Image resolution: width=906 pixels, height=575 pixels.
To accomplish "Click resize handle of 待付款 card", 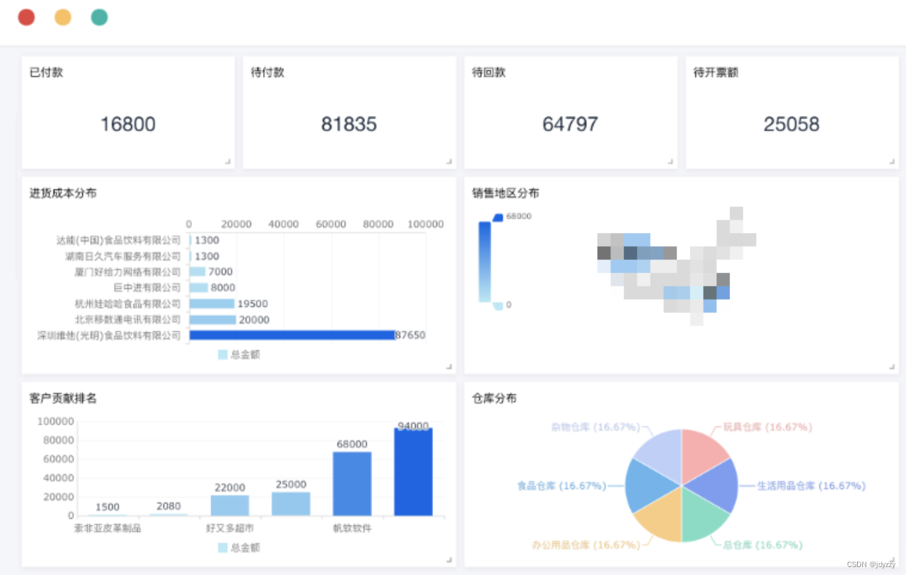I will click(449, 161).
